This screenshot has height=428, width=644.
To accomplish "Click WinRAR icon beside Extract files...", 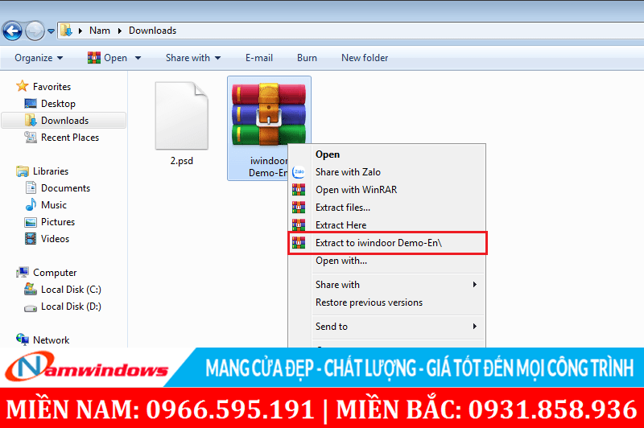I will click(x=299, y=208).
